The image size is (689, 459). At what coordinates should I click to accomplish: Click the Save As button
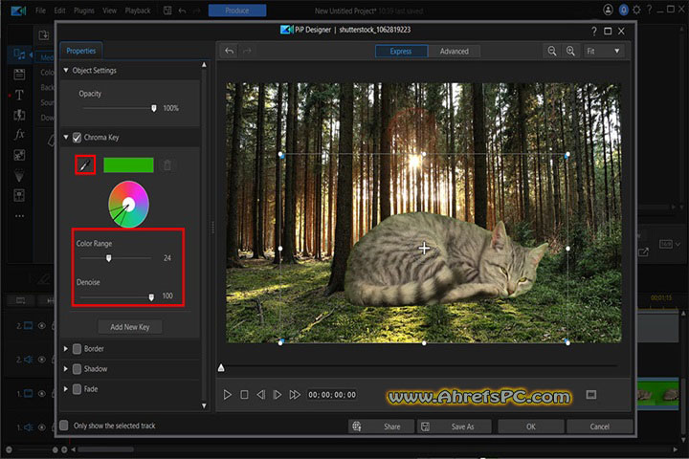(454, 426)
